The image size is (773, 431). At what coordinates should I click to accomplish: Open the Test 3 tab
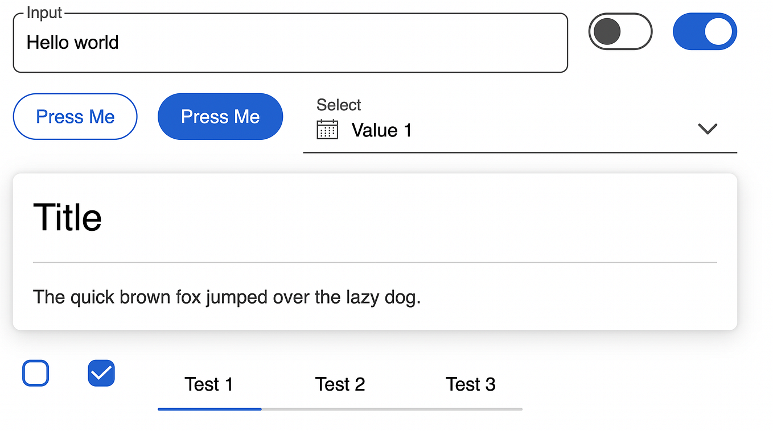point(470,384)
